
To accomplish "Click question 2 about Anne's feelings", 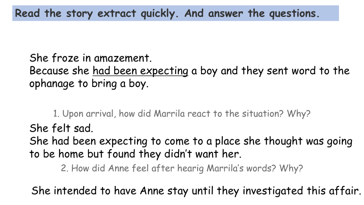I will [x=182, y=168].
